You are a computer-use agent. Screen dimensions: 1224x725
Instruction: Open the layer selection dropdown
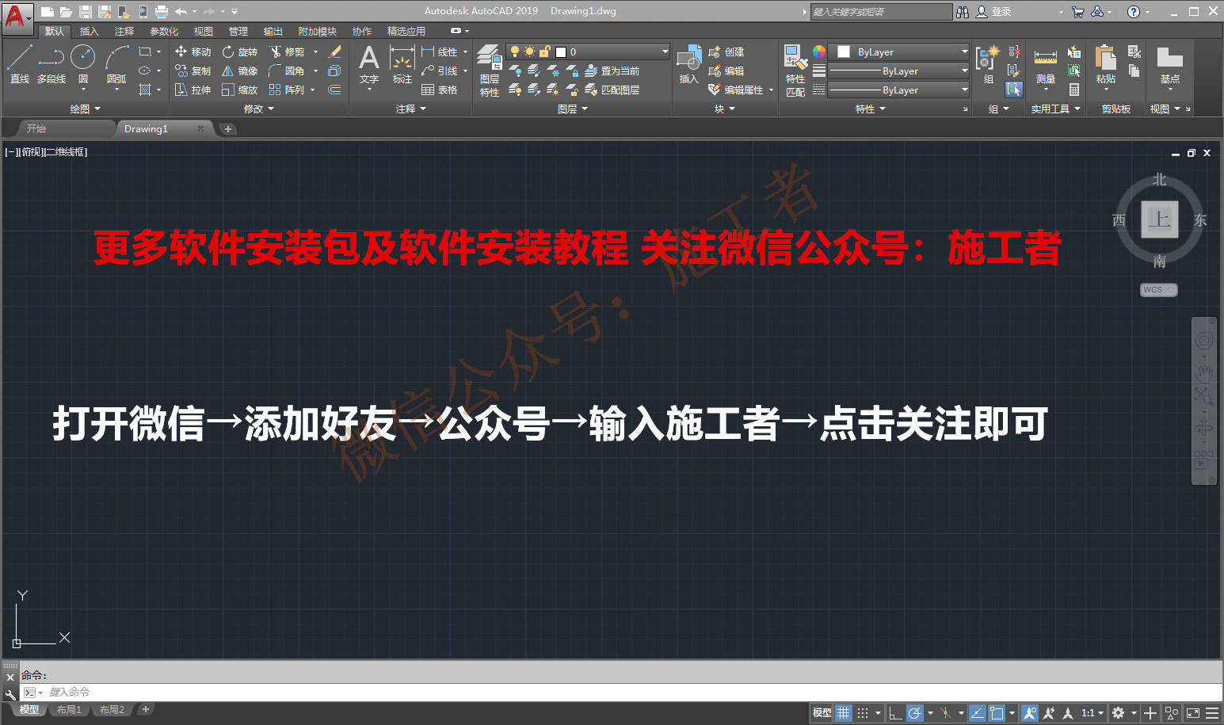click(588, 52)
